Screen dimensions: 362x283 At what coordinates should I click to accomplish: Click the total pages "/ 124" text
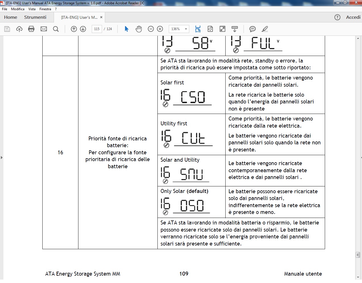(108, 29)
